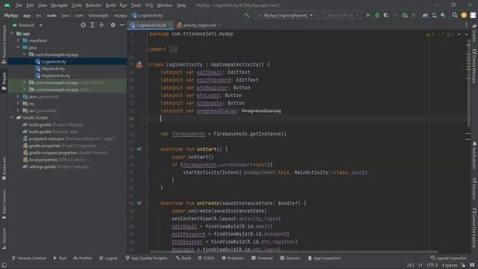Viewport: 478px width, 269px height.
Task: Open Device Manager from the top toolbar
Action: [x=434, y=15]
